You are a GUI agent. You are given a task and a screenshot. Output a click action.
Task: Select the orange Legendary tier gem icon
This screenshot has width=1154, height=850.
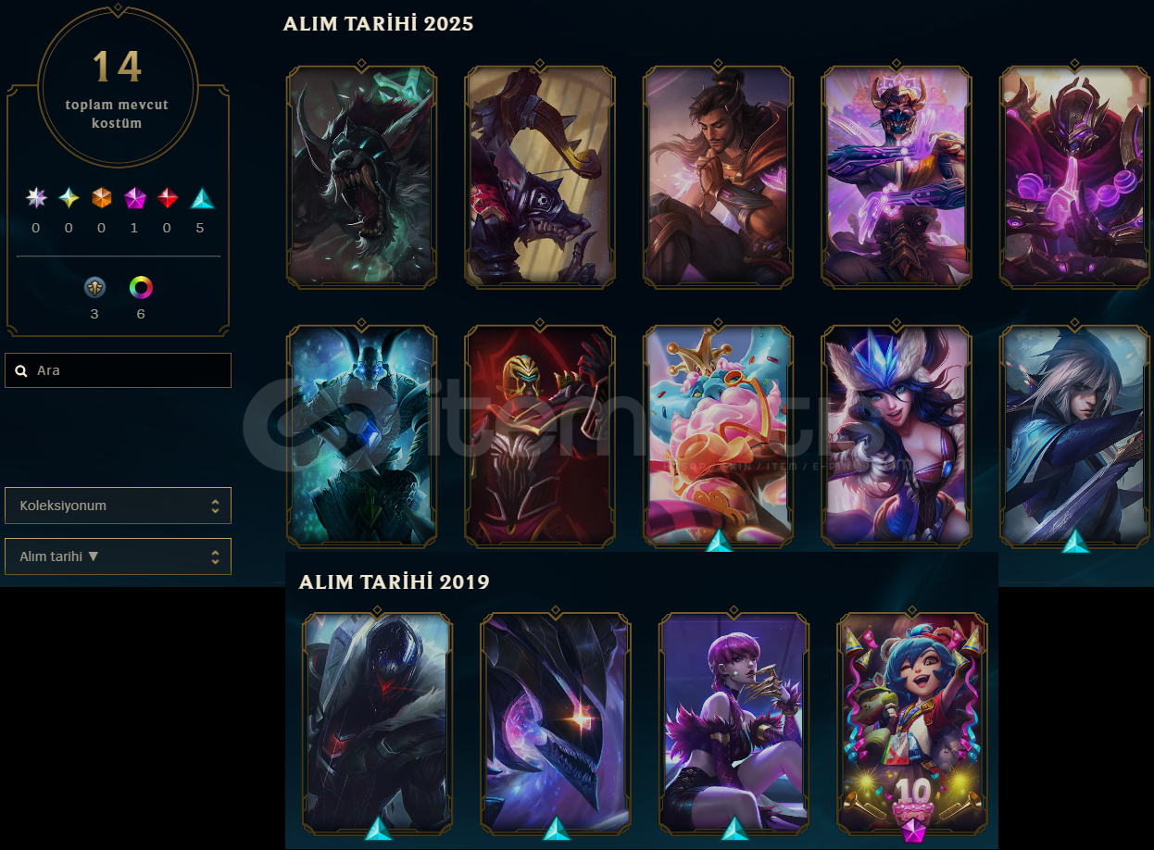tap(101, 197)
